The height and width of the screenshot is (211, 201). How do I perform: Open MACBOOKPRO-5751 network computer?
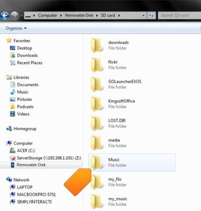(x=36, y=195)
